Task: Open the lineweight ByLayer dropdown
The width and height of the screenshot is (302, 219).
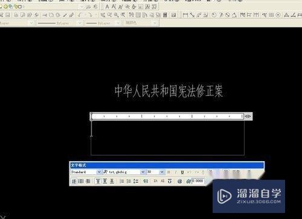Action: (118, 23)
